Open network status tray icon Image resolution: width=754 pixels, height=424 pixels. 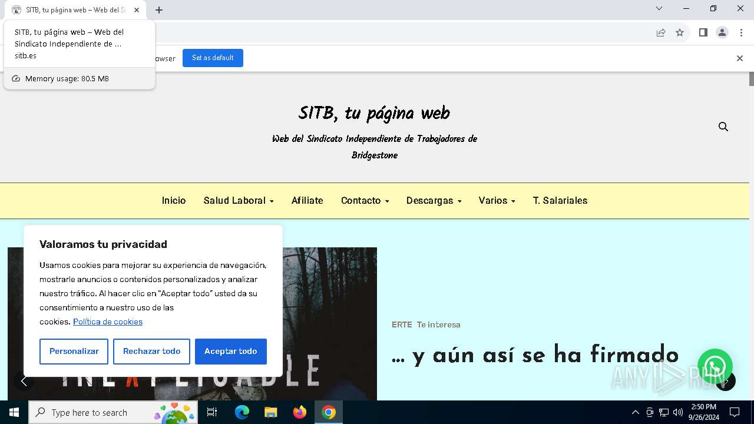click(x=664, y=412)
